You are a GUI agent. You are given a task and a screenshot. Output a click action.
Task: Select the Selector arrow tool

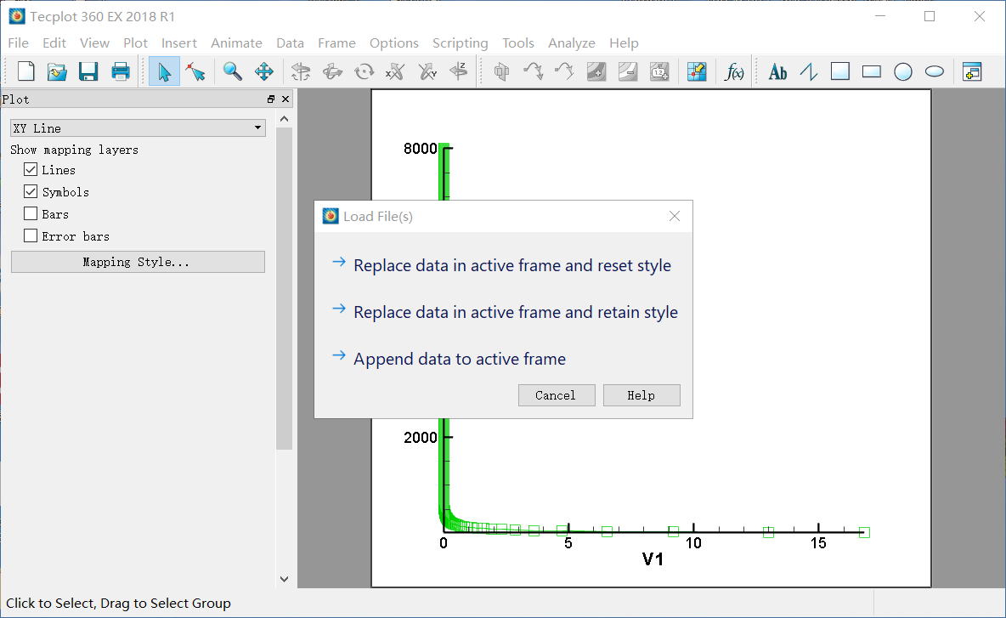[x=164, y=71]
